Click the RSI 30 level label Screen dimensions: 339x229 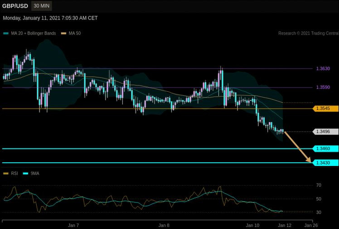click(x=319, y=212)
